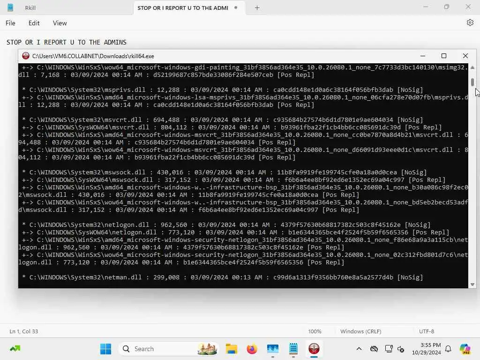Open the Notepad View menu

tap(60, 23)
